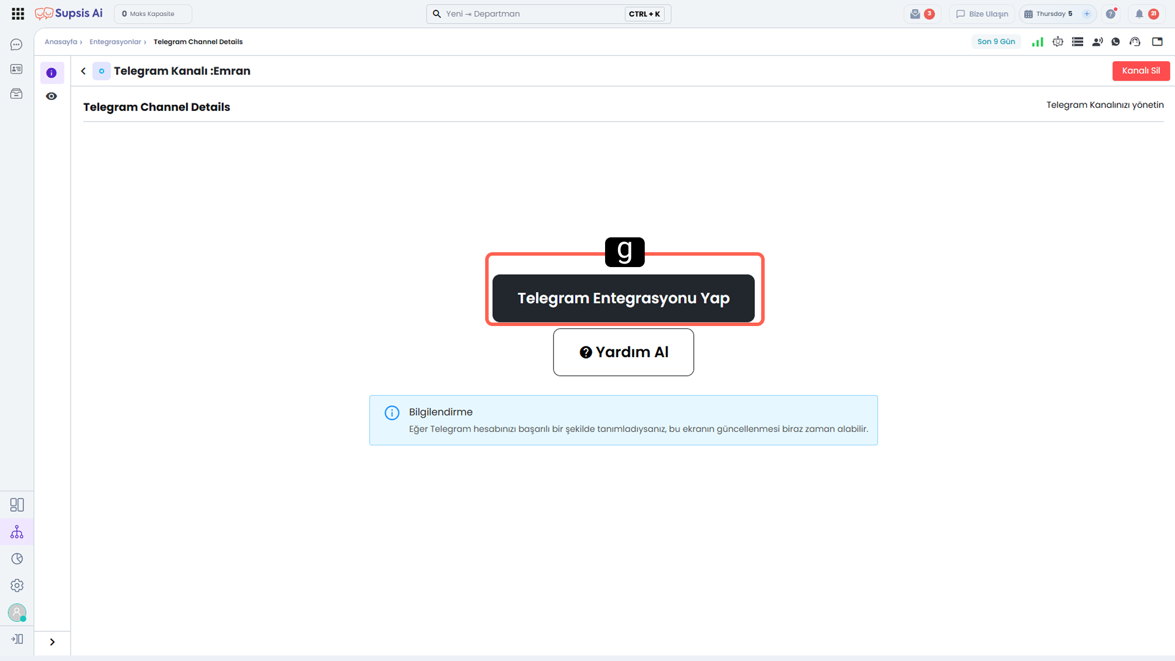1175x661 pixels.
Task: Click the bot icon in the top toolbar
Action: coord(1058,42)
